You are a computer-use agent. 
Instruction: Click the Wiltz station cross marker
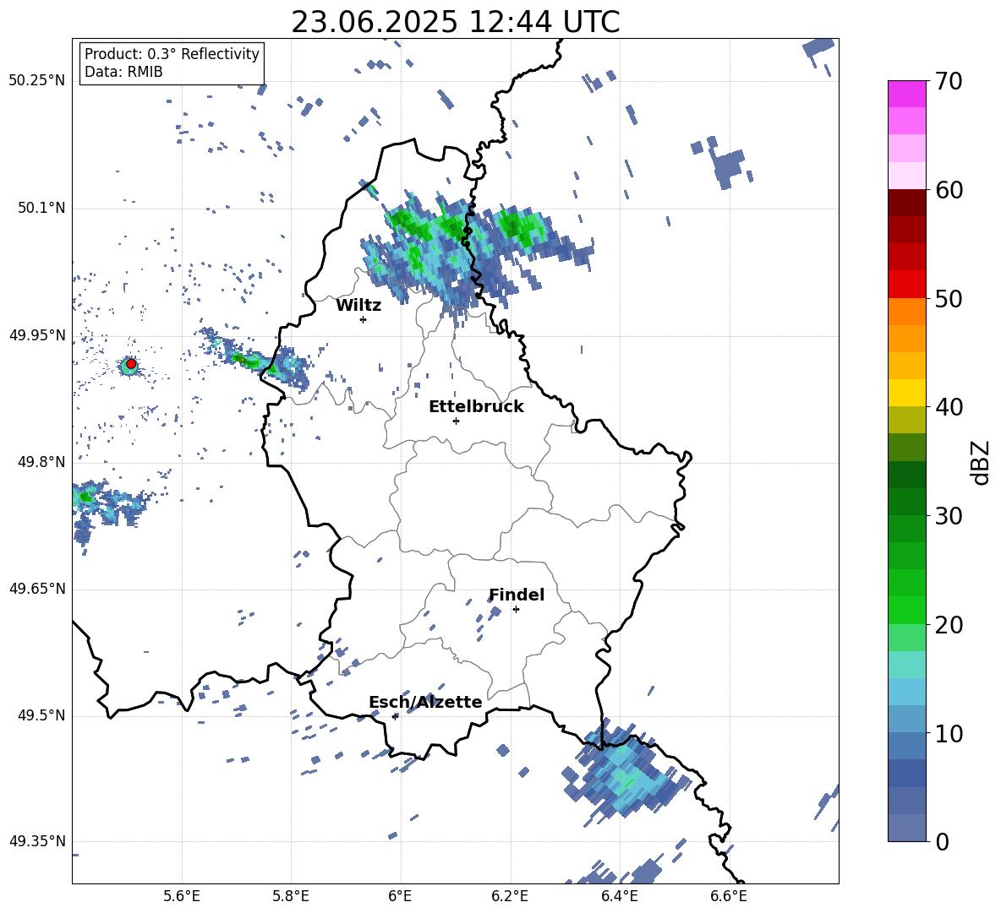click(364, 319)
